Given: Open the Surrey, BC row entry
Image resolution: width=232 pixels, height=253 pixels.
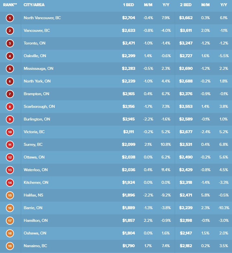Looking at the screenshot, I should tap(34, 145).
